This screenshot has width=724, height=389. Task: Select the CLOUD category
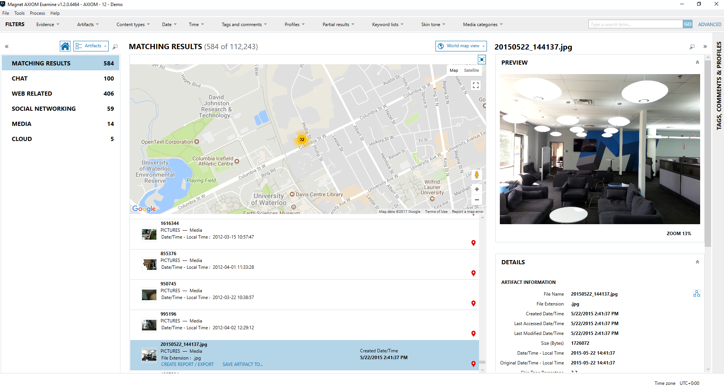pos(61,139)
